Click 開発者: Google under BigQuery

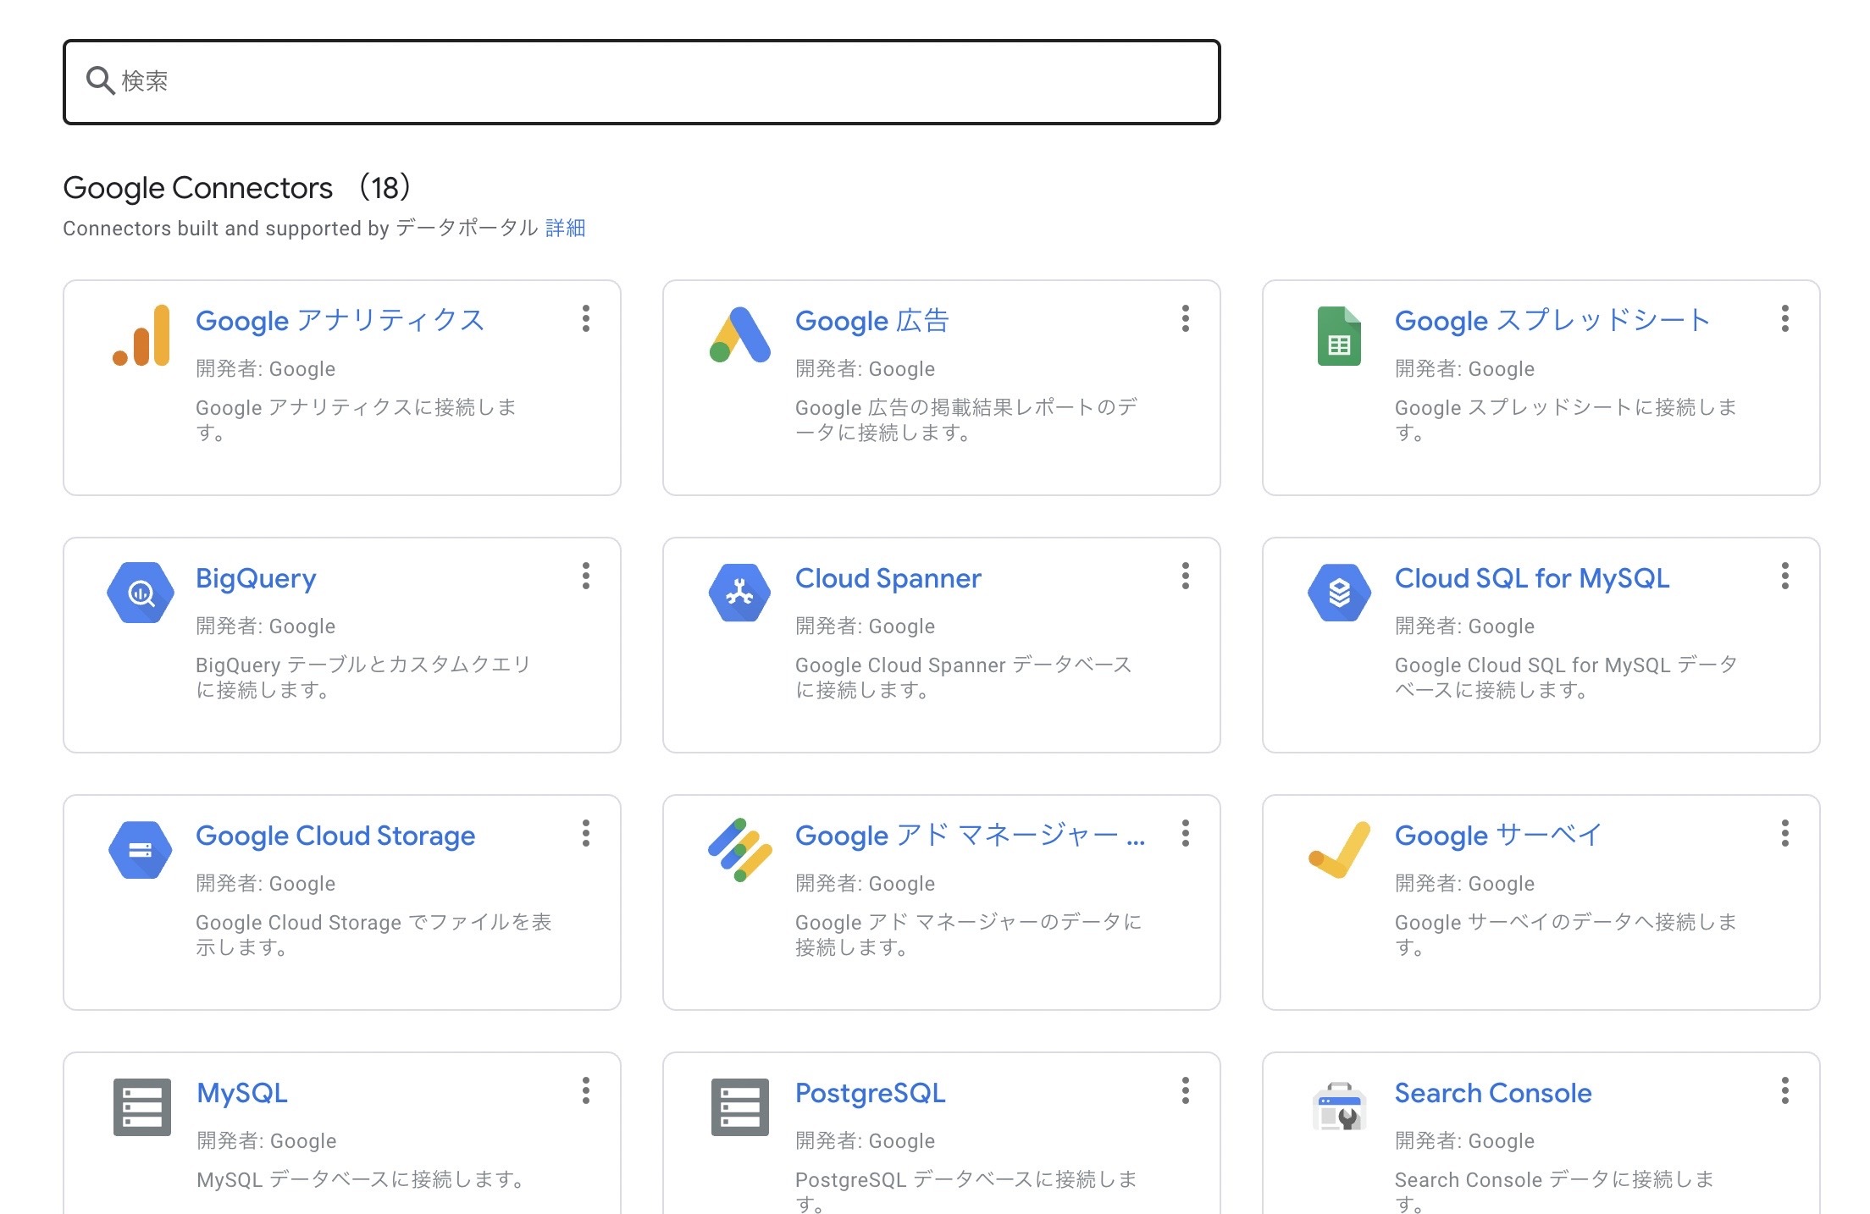pos(265,626)
